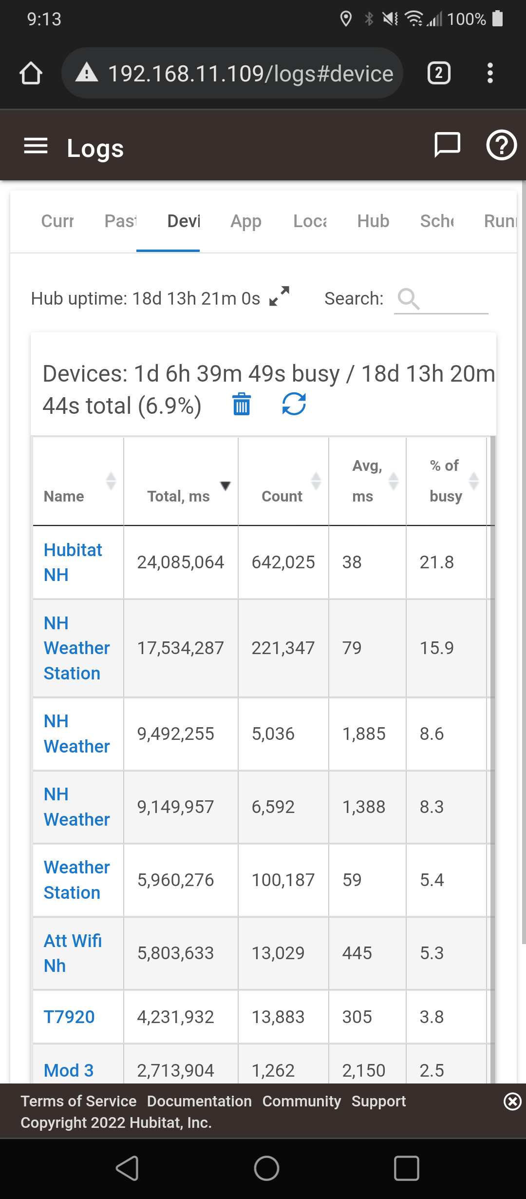Expand the stats table to fullscreen

click(280, 296)
